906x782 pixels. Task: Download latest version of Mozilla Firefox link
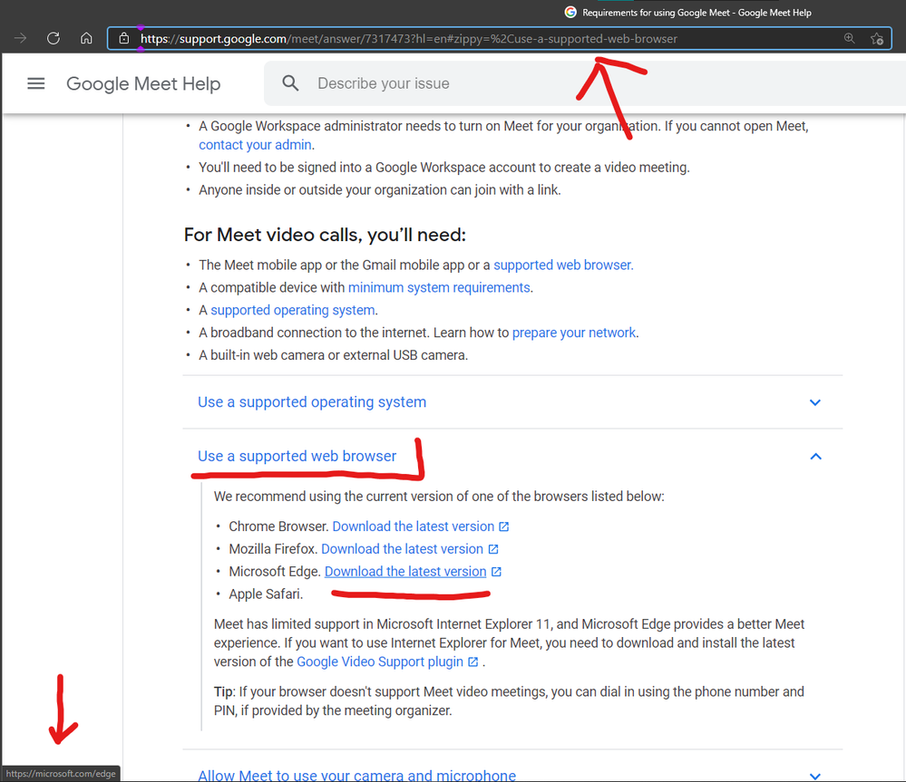pyautogui.click(x=402, y=549)
